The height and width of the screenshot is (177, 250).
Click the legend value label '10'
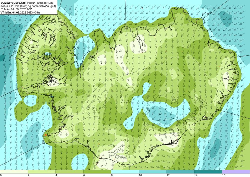[x=140, y=175]
